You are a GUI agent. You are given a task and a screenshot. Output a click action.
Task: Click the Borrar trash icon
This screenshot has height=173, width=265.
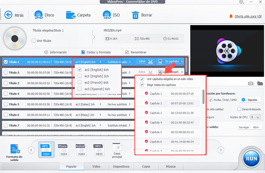click(x=135, y=15)
